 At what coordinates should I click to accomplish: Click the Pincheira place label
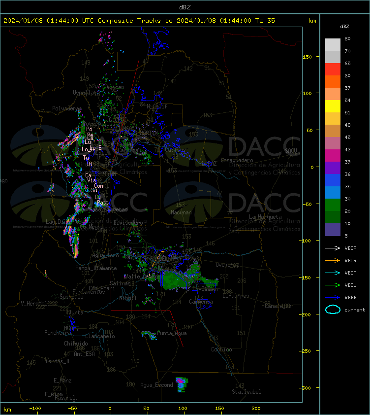pyautogui.click(x=58, y=332)
